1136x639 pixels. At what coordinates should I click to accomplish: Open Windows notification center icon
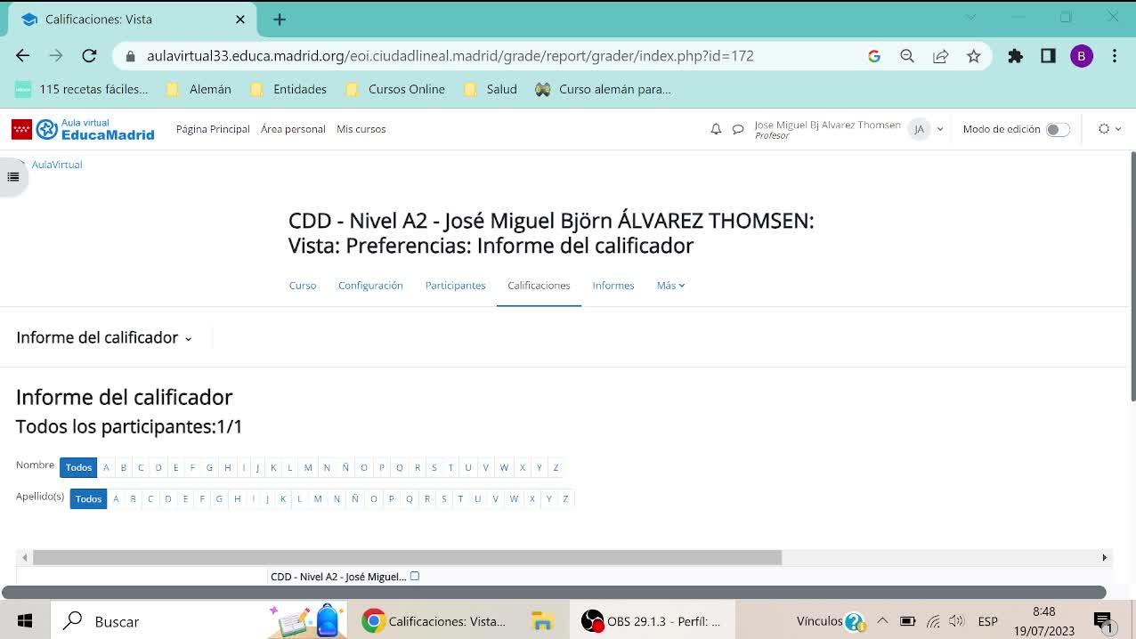pyautogui.click(x=1104, y=621)
